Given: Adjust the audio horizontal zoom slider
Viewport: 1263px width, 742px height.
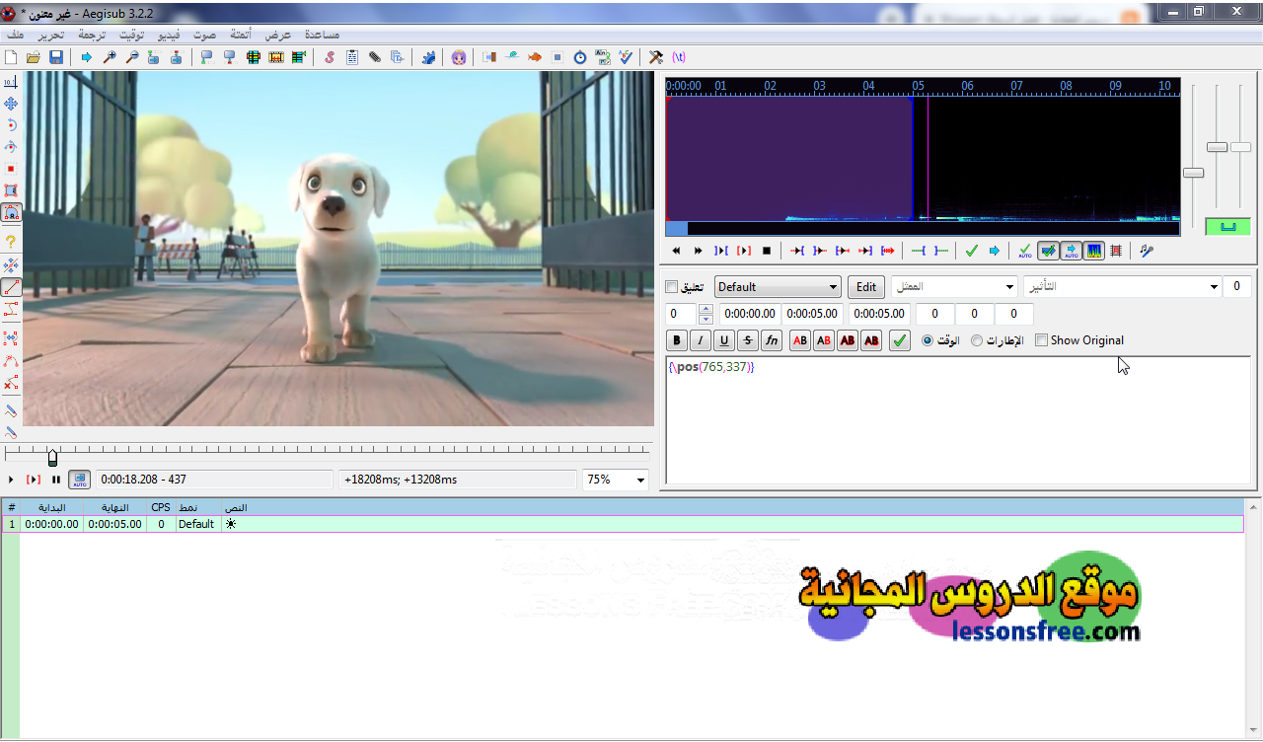Looking at the screenshot, I should [1193, 173].
